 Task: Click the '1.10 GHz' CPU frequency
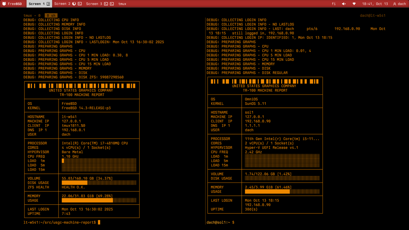(70, 156)
